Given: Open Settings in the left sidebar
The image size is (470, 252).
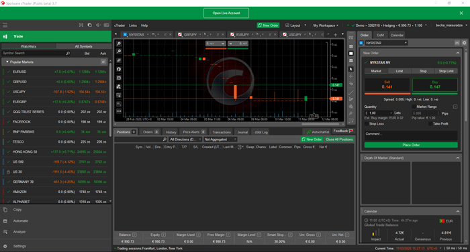Looking at the screenshot, I should [x=19, y=247].
